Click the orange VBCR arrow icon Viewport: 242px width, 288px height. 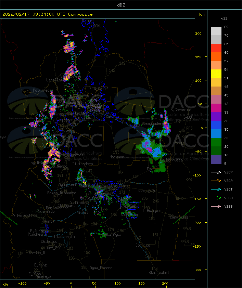pos(216,181)
